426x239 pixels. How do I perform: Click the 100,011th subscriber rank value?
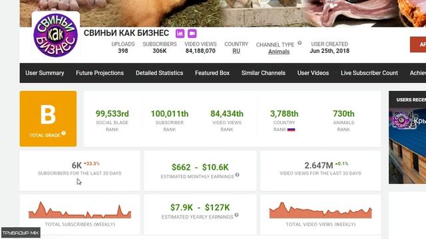click(170, 114)
